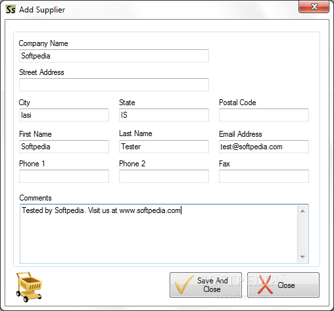Click the Phone 2 label
Image resolution: width=334 pixels, height=311 pixels.
[x=132, y=164]
